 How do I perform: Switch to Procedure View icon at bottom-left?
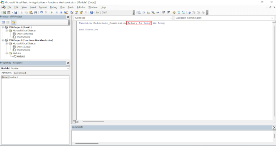(x=74, y=121)
